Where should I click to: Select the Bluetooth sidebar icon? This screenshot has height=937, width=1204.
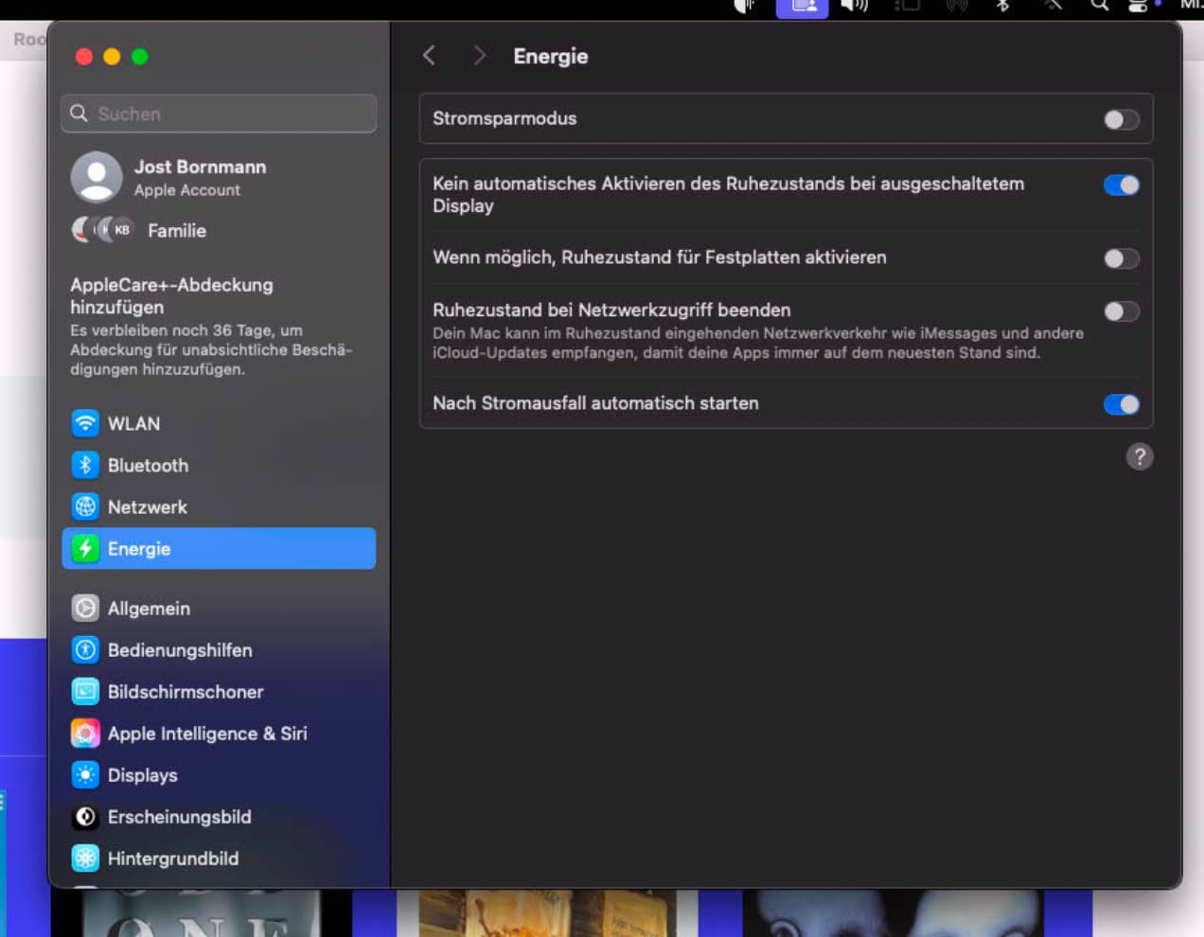point(85,465)
